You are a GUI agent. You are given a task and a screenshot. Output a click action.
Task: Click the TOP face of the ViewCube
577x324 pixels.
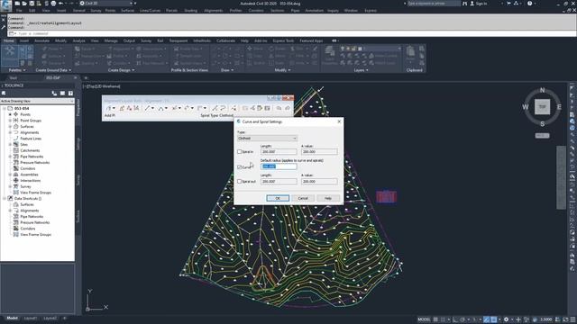542,107
